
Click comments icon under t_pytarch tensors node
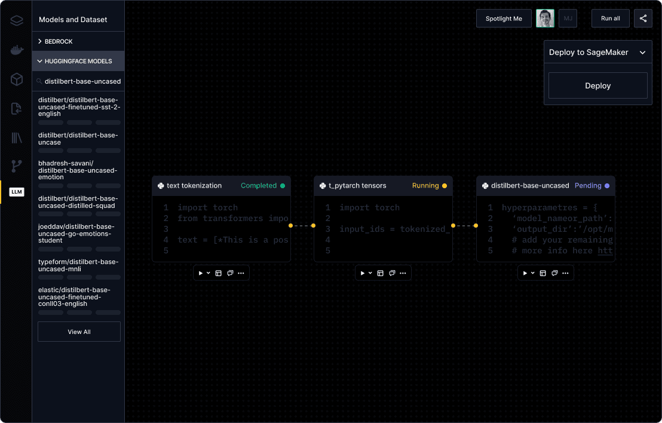pos(392,273)
